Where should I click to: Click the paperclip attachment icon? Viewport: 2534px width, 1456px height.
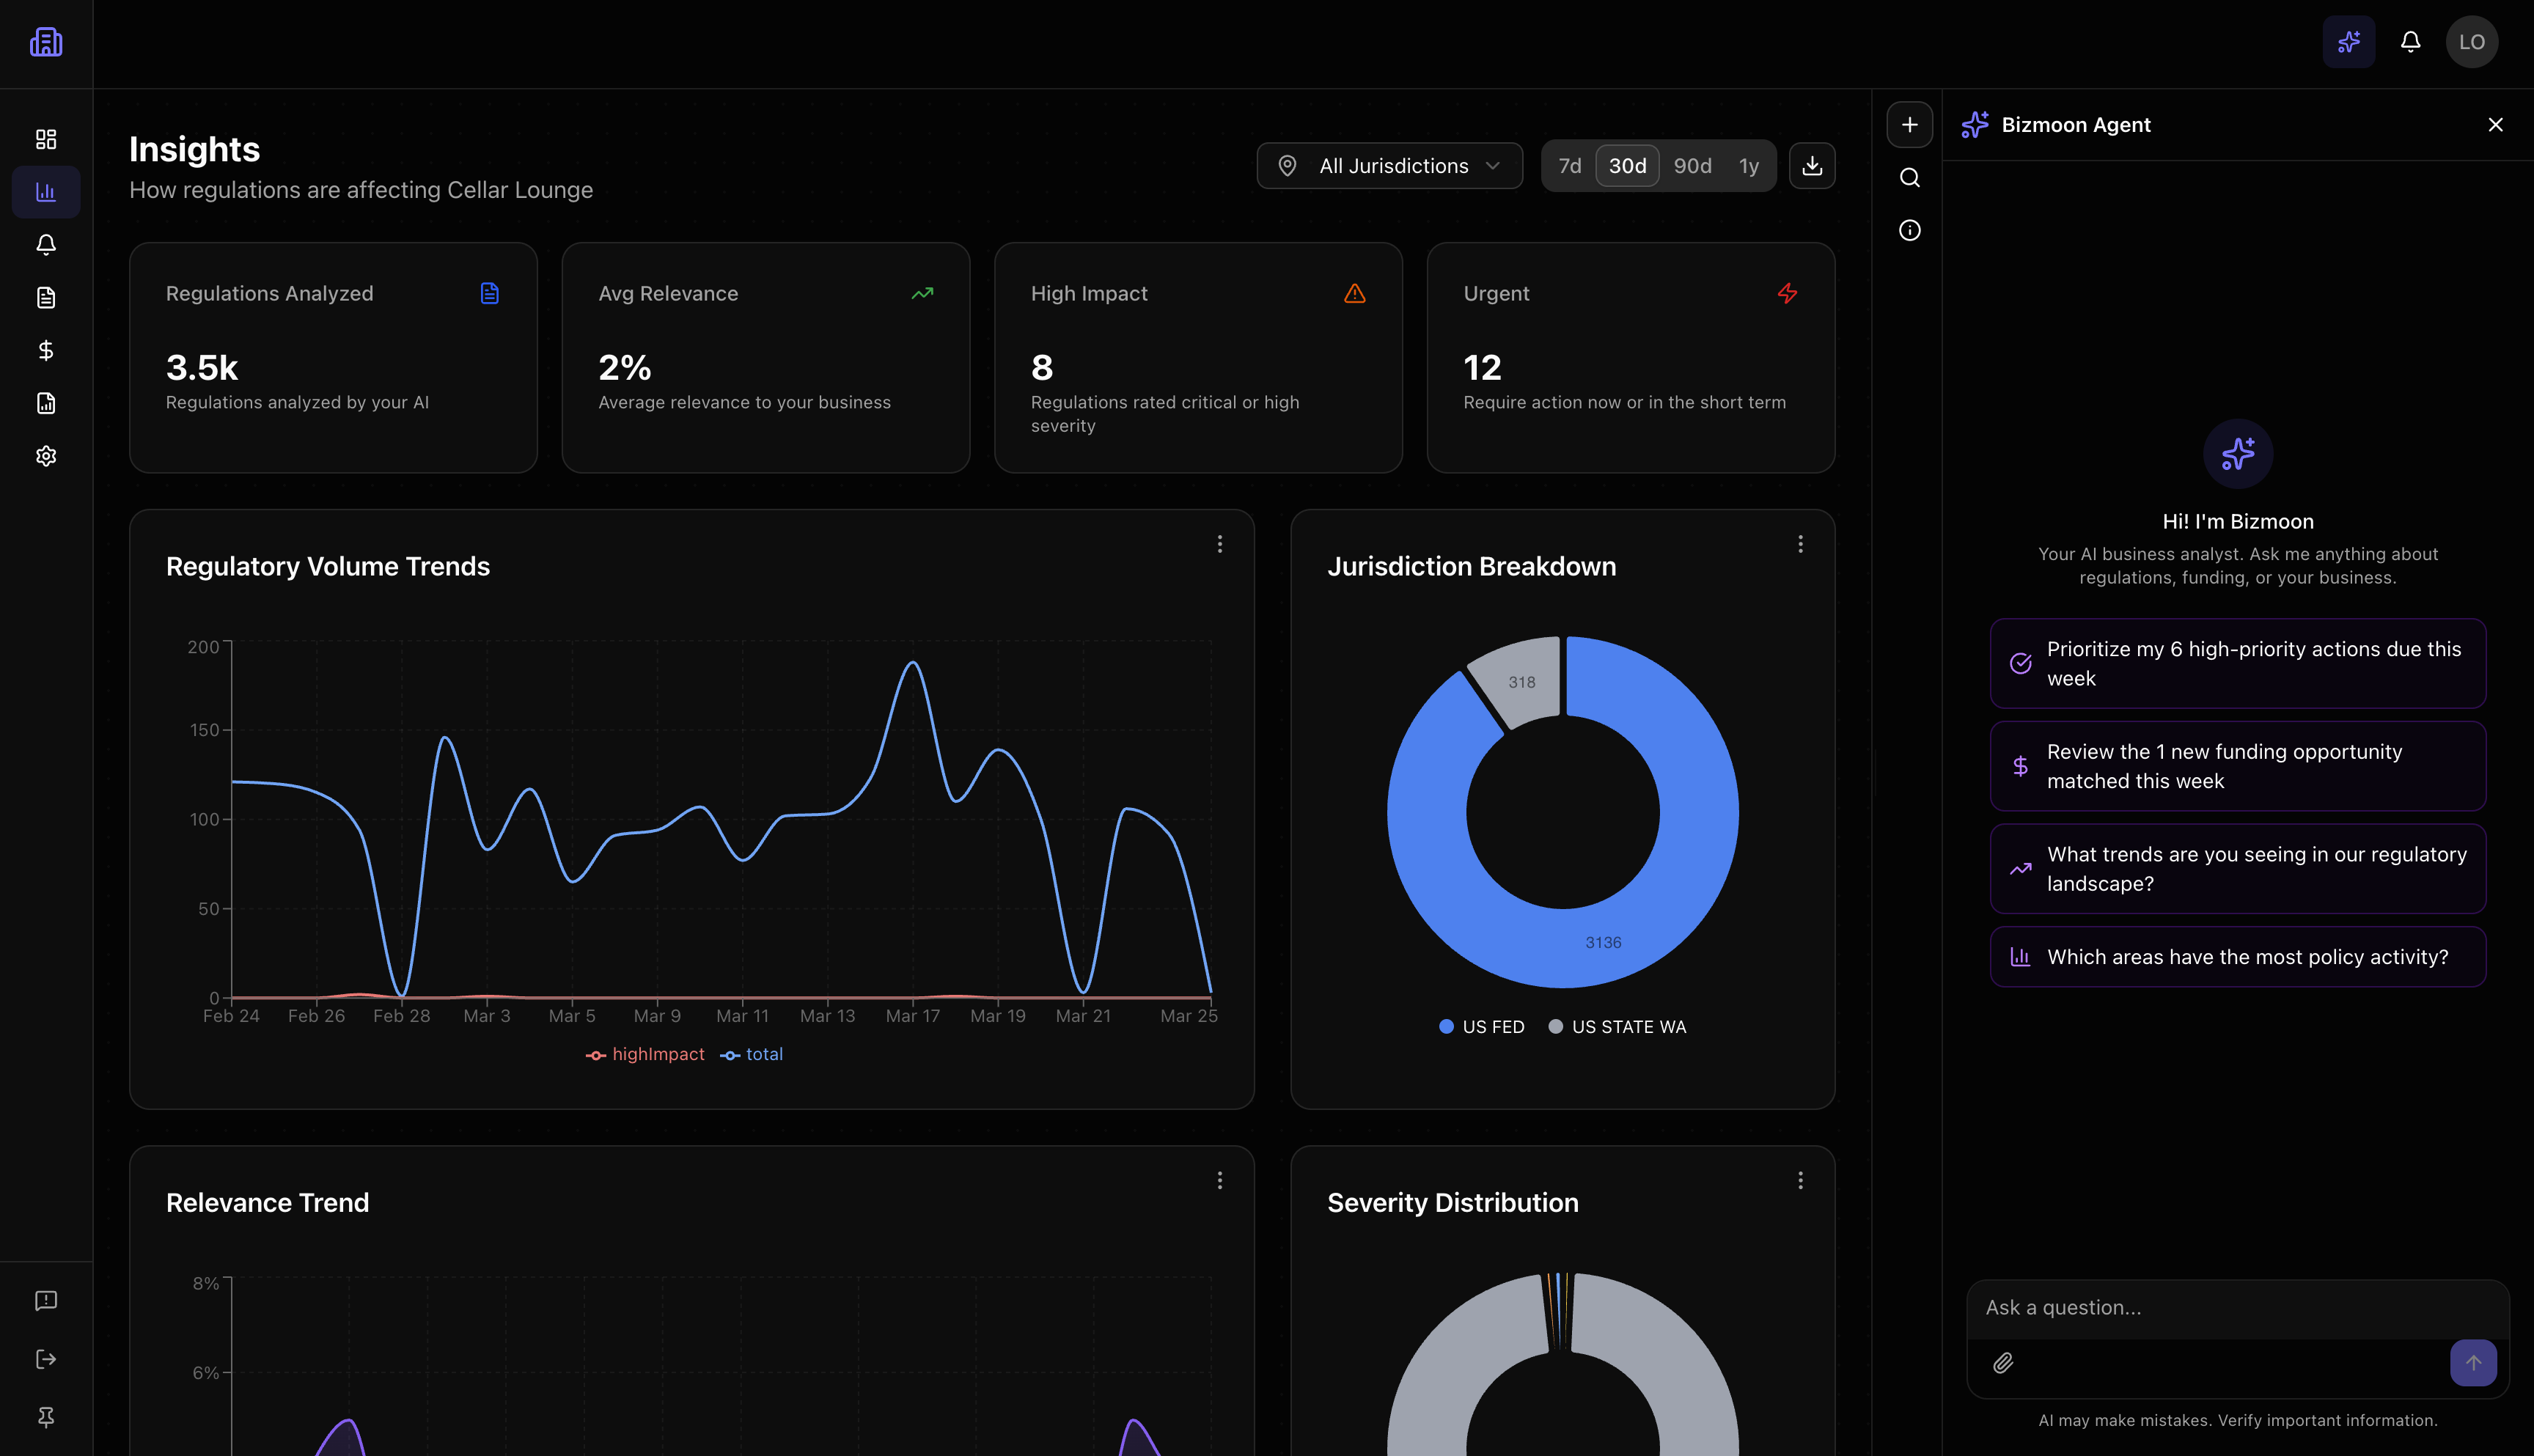pyautogui.click(x=2003, y=1363)
